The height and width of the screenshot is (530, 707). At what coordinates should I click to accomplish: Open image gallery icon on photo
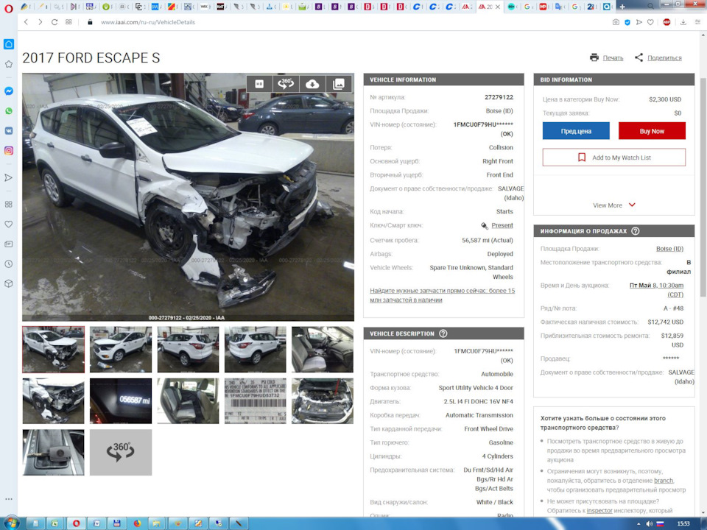coord(338,84)
